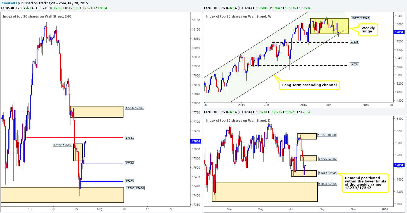The image size is (407, 213).
Task: Click the daily chart title ending in 'D'
Action: tap(239, 120)
